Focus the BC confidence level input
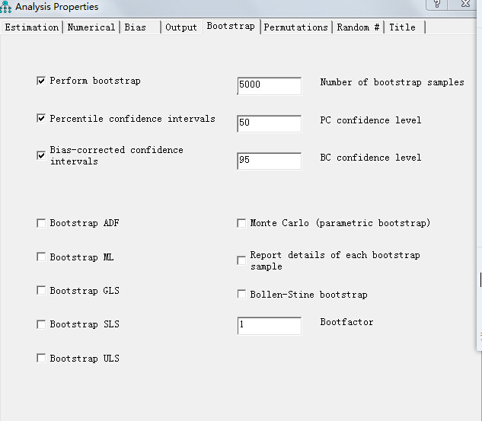 tap(270, 161)
